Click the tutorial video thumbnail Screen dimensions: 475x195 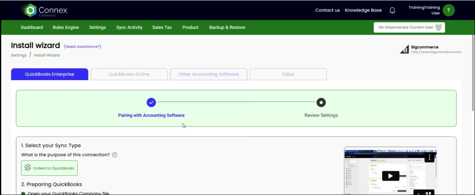tap(390, 171)
